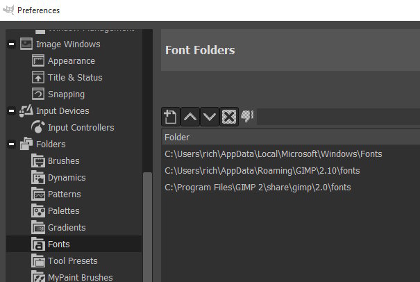Click the Tool Presets folder icon

38,260
